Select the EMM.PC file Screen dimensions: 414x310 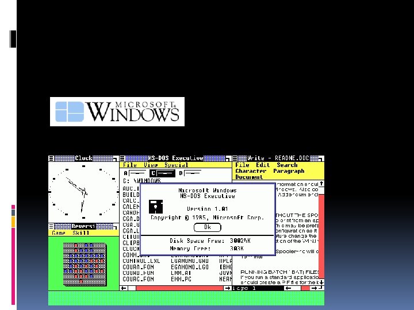pos(181,279)
